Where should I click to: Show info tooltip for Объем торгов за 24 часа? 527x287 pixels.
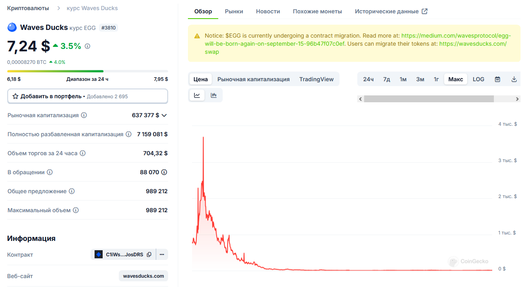(82, 153)
